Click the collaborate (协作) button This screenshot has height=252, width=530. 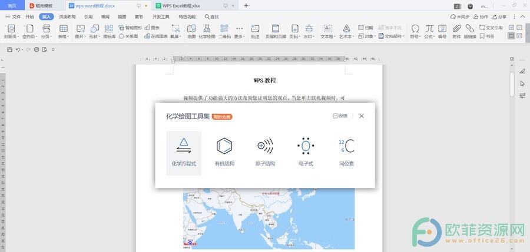click(481, 16)
